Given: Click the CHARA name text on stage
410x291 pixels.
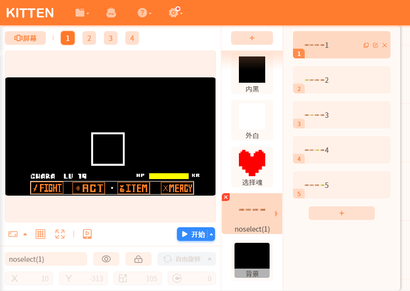Looking at the screenshot, I should (43, 176).
